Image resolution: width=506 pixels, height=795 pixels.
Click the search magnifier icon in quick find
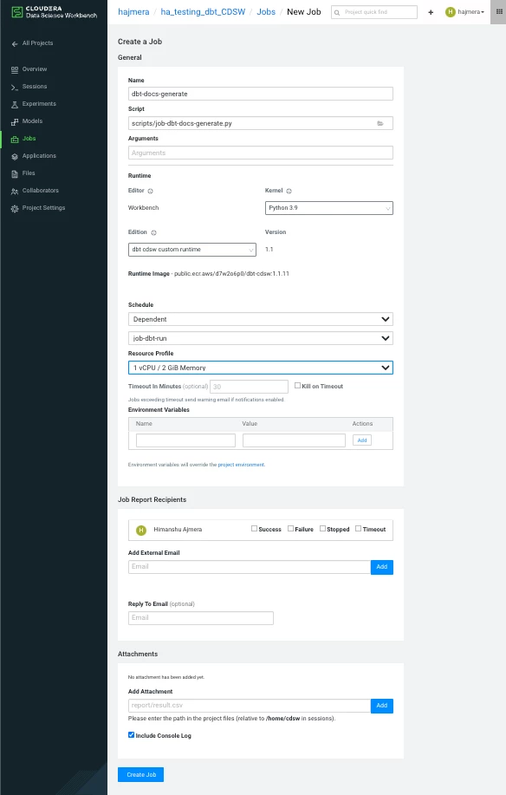(x=337, y=12)
